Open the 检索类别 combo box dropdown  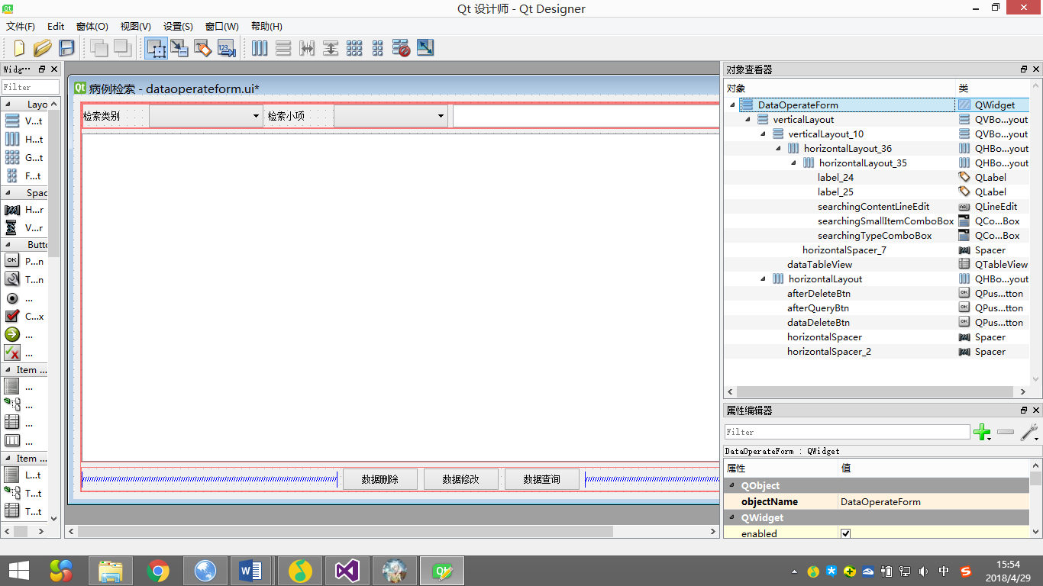[x=256, y=116]
